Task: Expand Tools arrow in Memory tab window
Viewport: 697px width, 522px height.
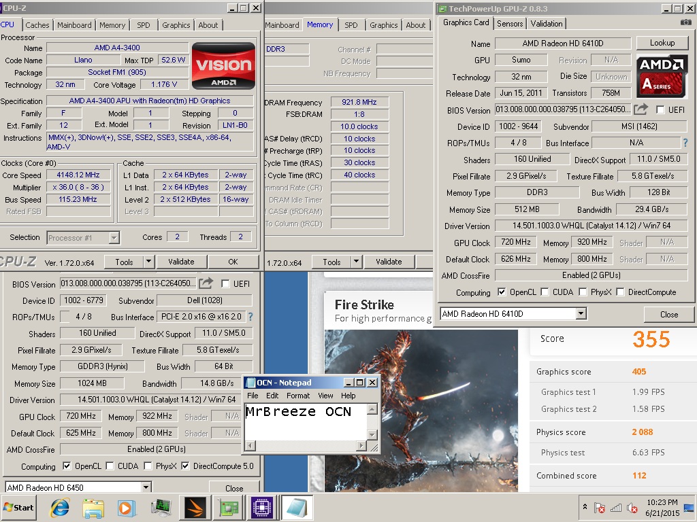Action: tap(356, 262)
